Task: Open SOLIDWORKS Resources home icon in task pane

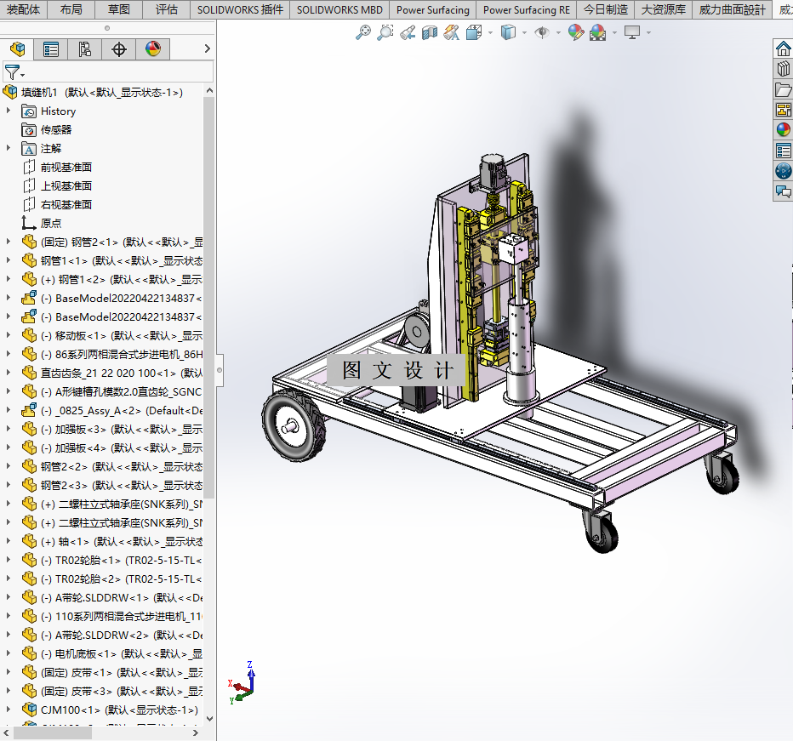Action: pyautogui.click(x=783, y=48)
